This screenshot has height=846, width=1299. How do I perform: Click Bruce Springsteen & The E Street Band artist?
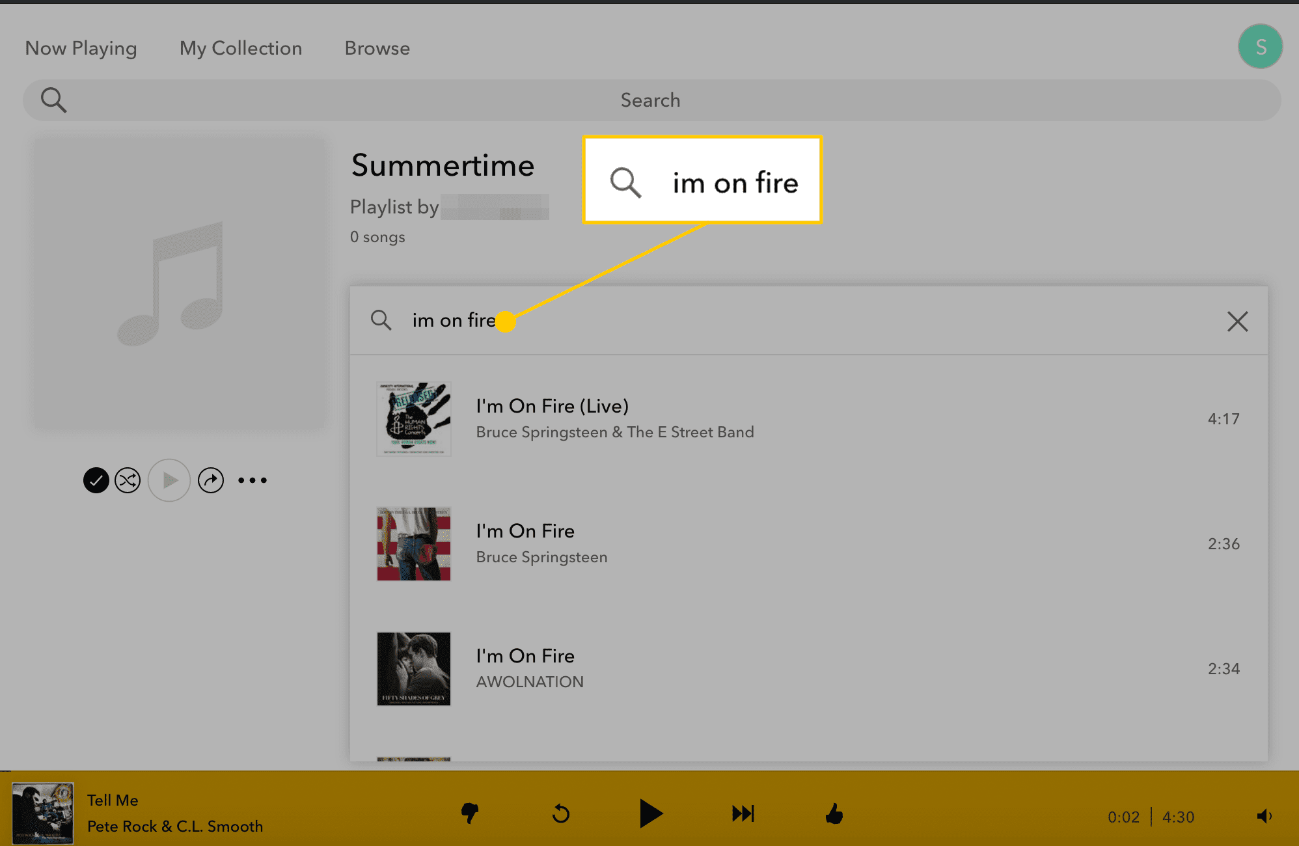615,432
